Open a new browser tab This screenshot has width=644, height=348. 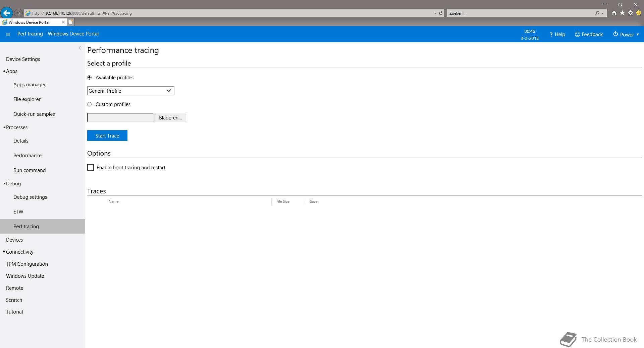pos(71,22)
